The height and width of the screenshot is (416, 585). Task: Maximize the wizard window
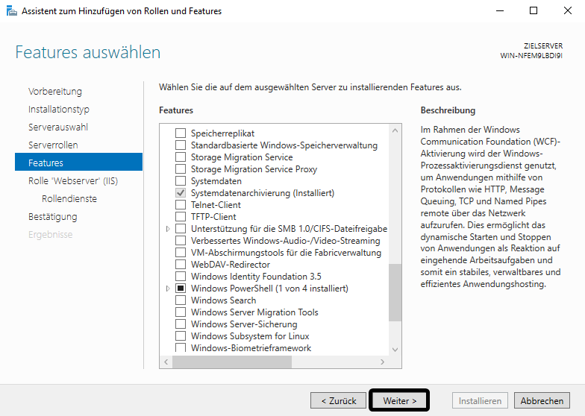point(534,10)
